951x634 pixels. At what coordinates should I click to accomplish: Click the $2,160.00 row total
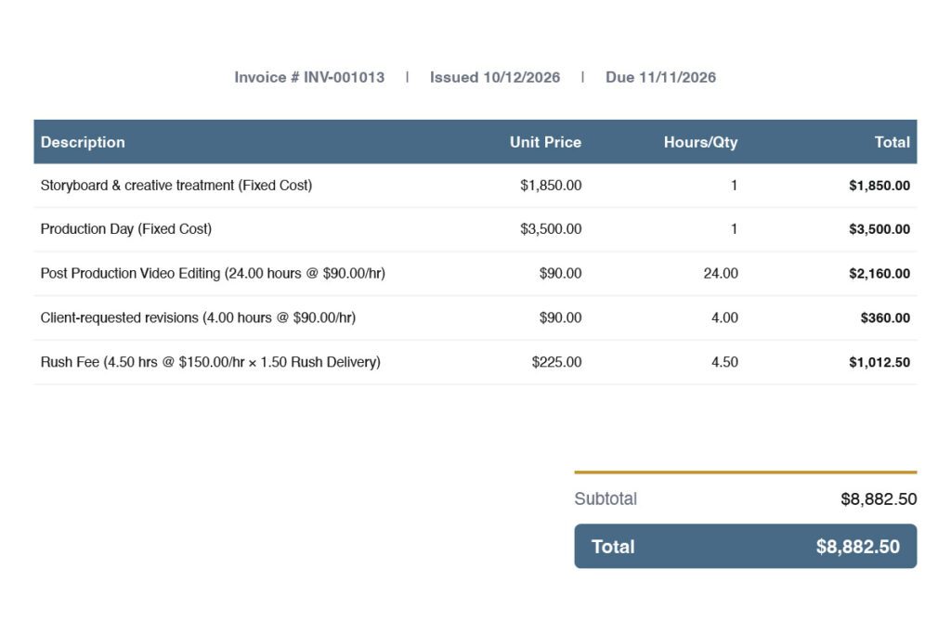(879, 273)
